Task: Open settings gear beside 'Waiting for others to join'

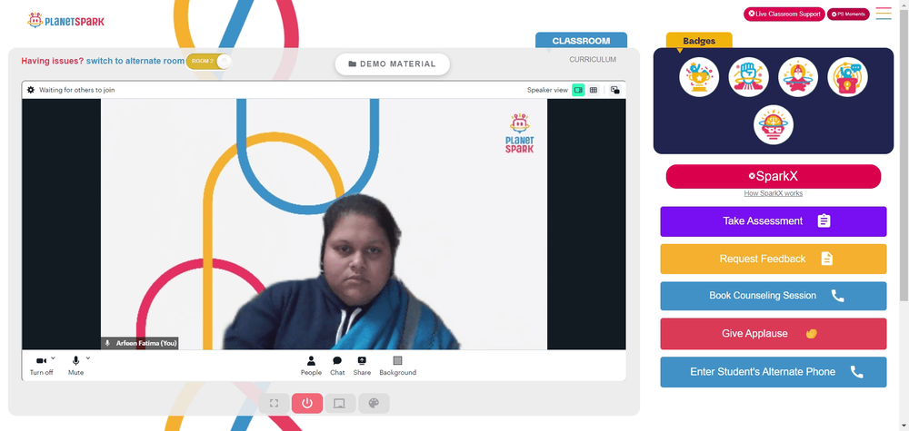Action: tap(31, 90)
